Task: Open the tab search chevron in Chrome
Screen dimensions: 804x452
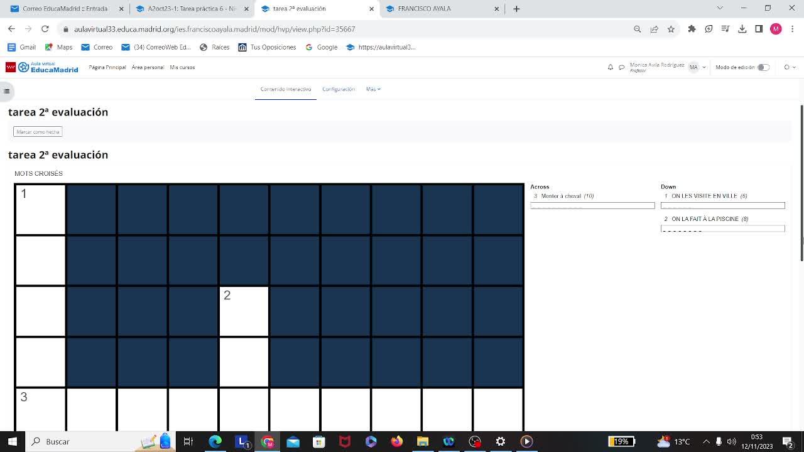Action: (x=720, y=8)
